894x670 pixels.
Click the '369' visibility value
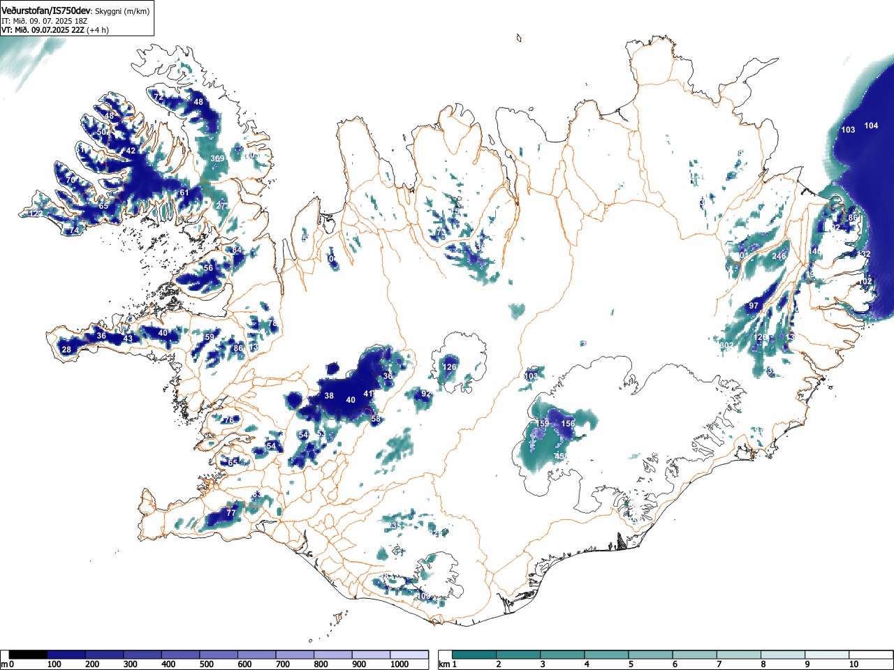[218, 158]
